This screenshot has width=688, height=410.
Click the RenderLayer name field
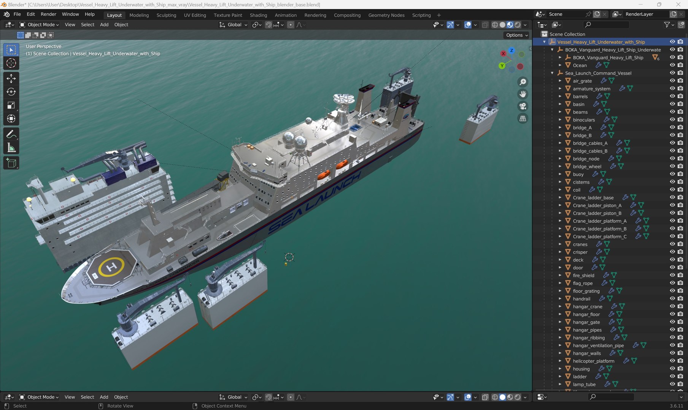point(645,14)
